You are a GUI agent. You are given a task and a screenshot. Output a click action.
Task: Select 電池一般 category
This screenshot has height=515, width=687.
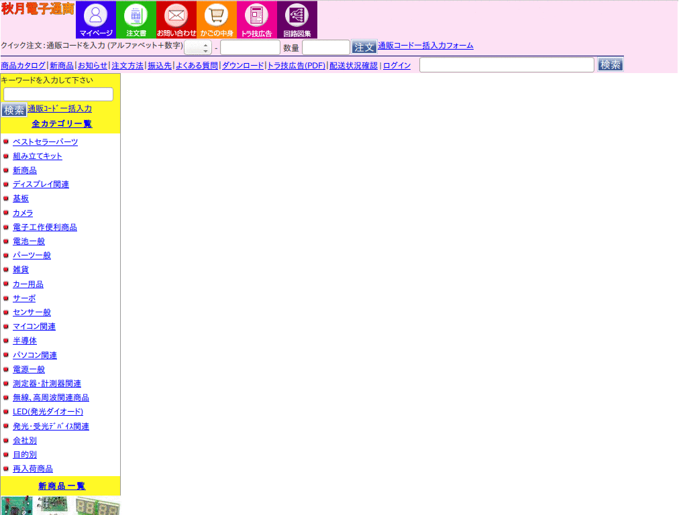click(29, 241)
